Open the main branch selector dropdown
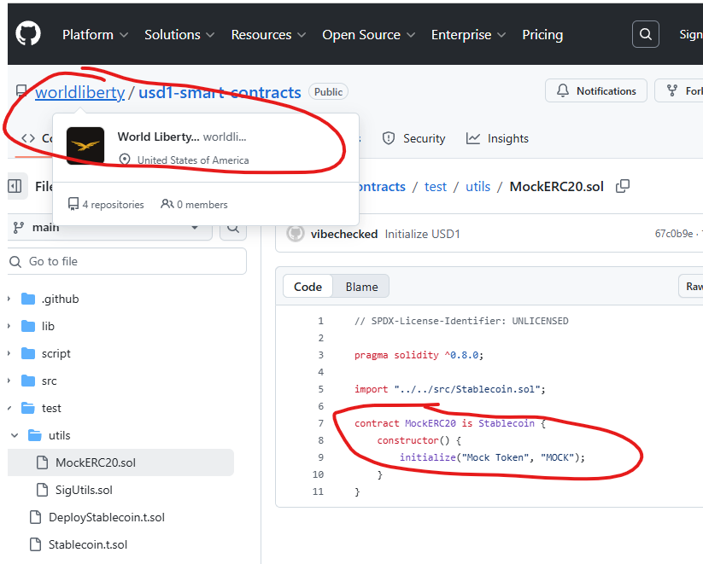Viewport: 703px width, 564px height. (x=110, y=228)
